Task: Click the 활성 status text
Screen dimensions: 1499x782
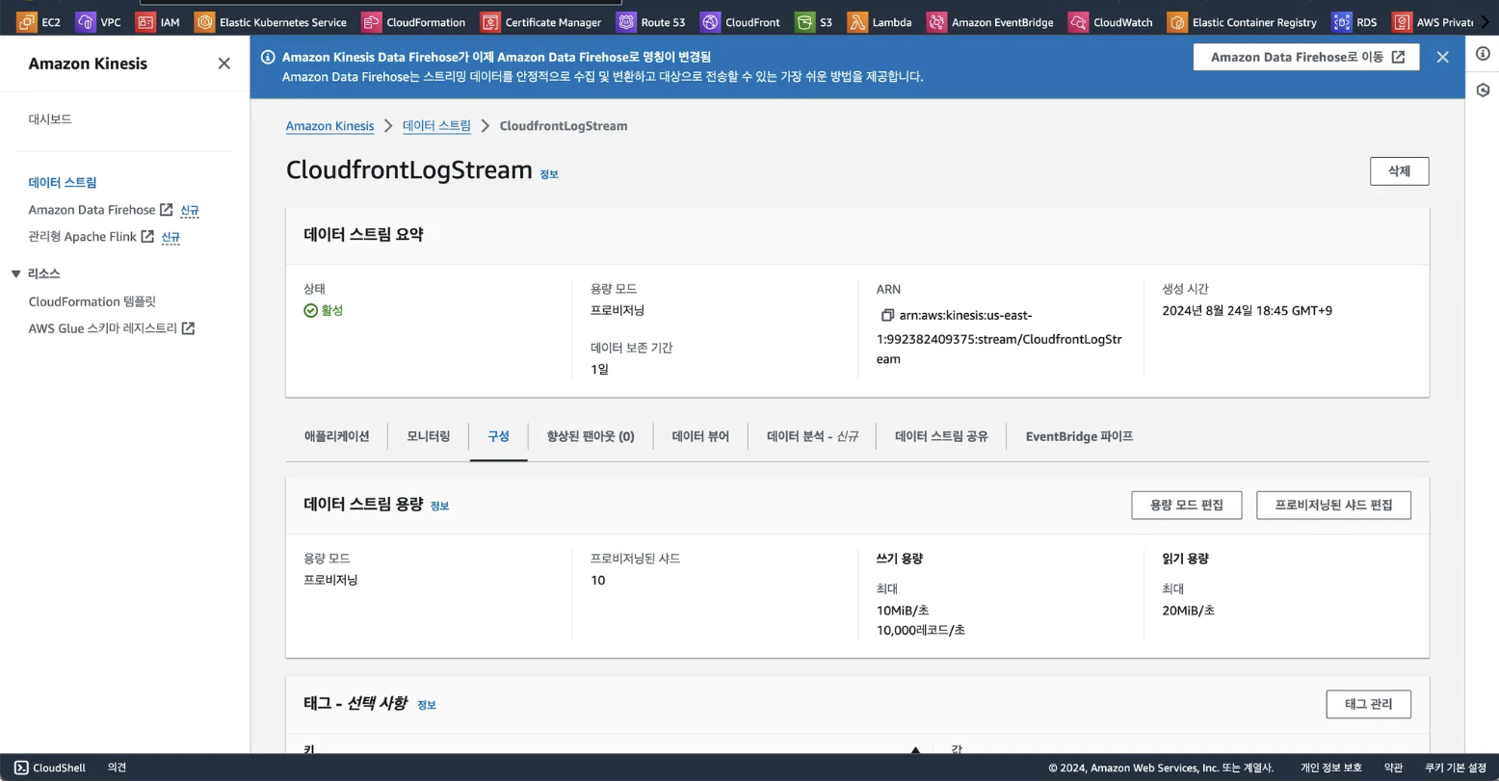Action: pyautogui.click(x=331, y=310)
